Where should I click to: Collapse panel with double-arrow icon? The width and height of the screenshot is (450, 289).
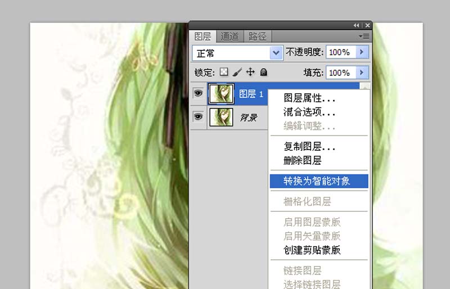(x=357, y=25)
